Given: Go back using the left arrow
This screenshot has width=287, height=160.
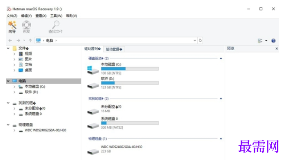Looking at the screenshot, I should point(10,40).
